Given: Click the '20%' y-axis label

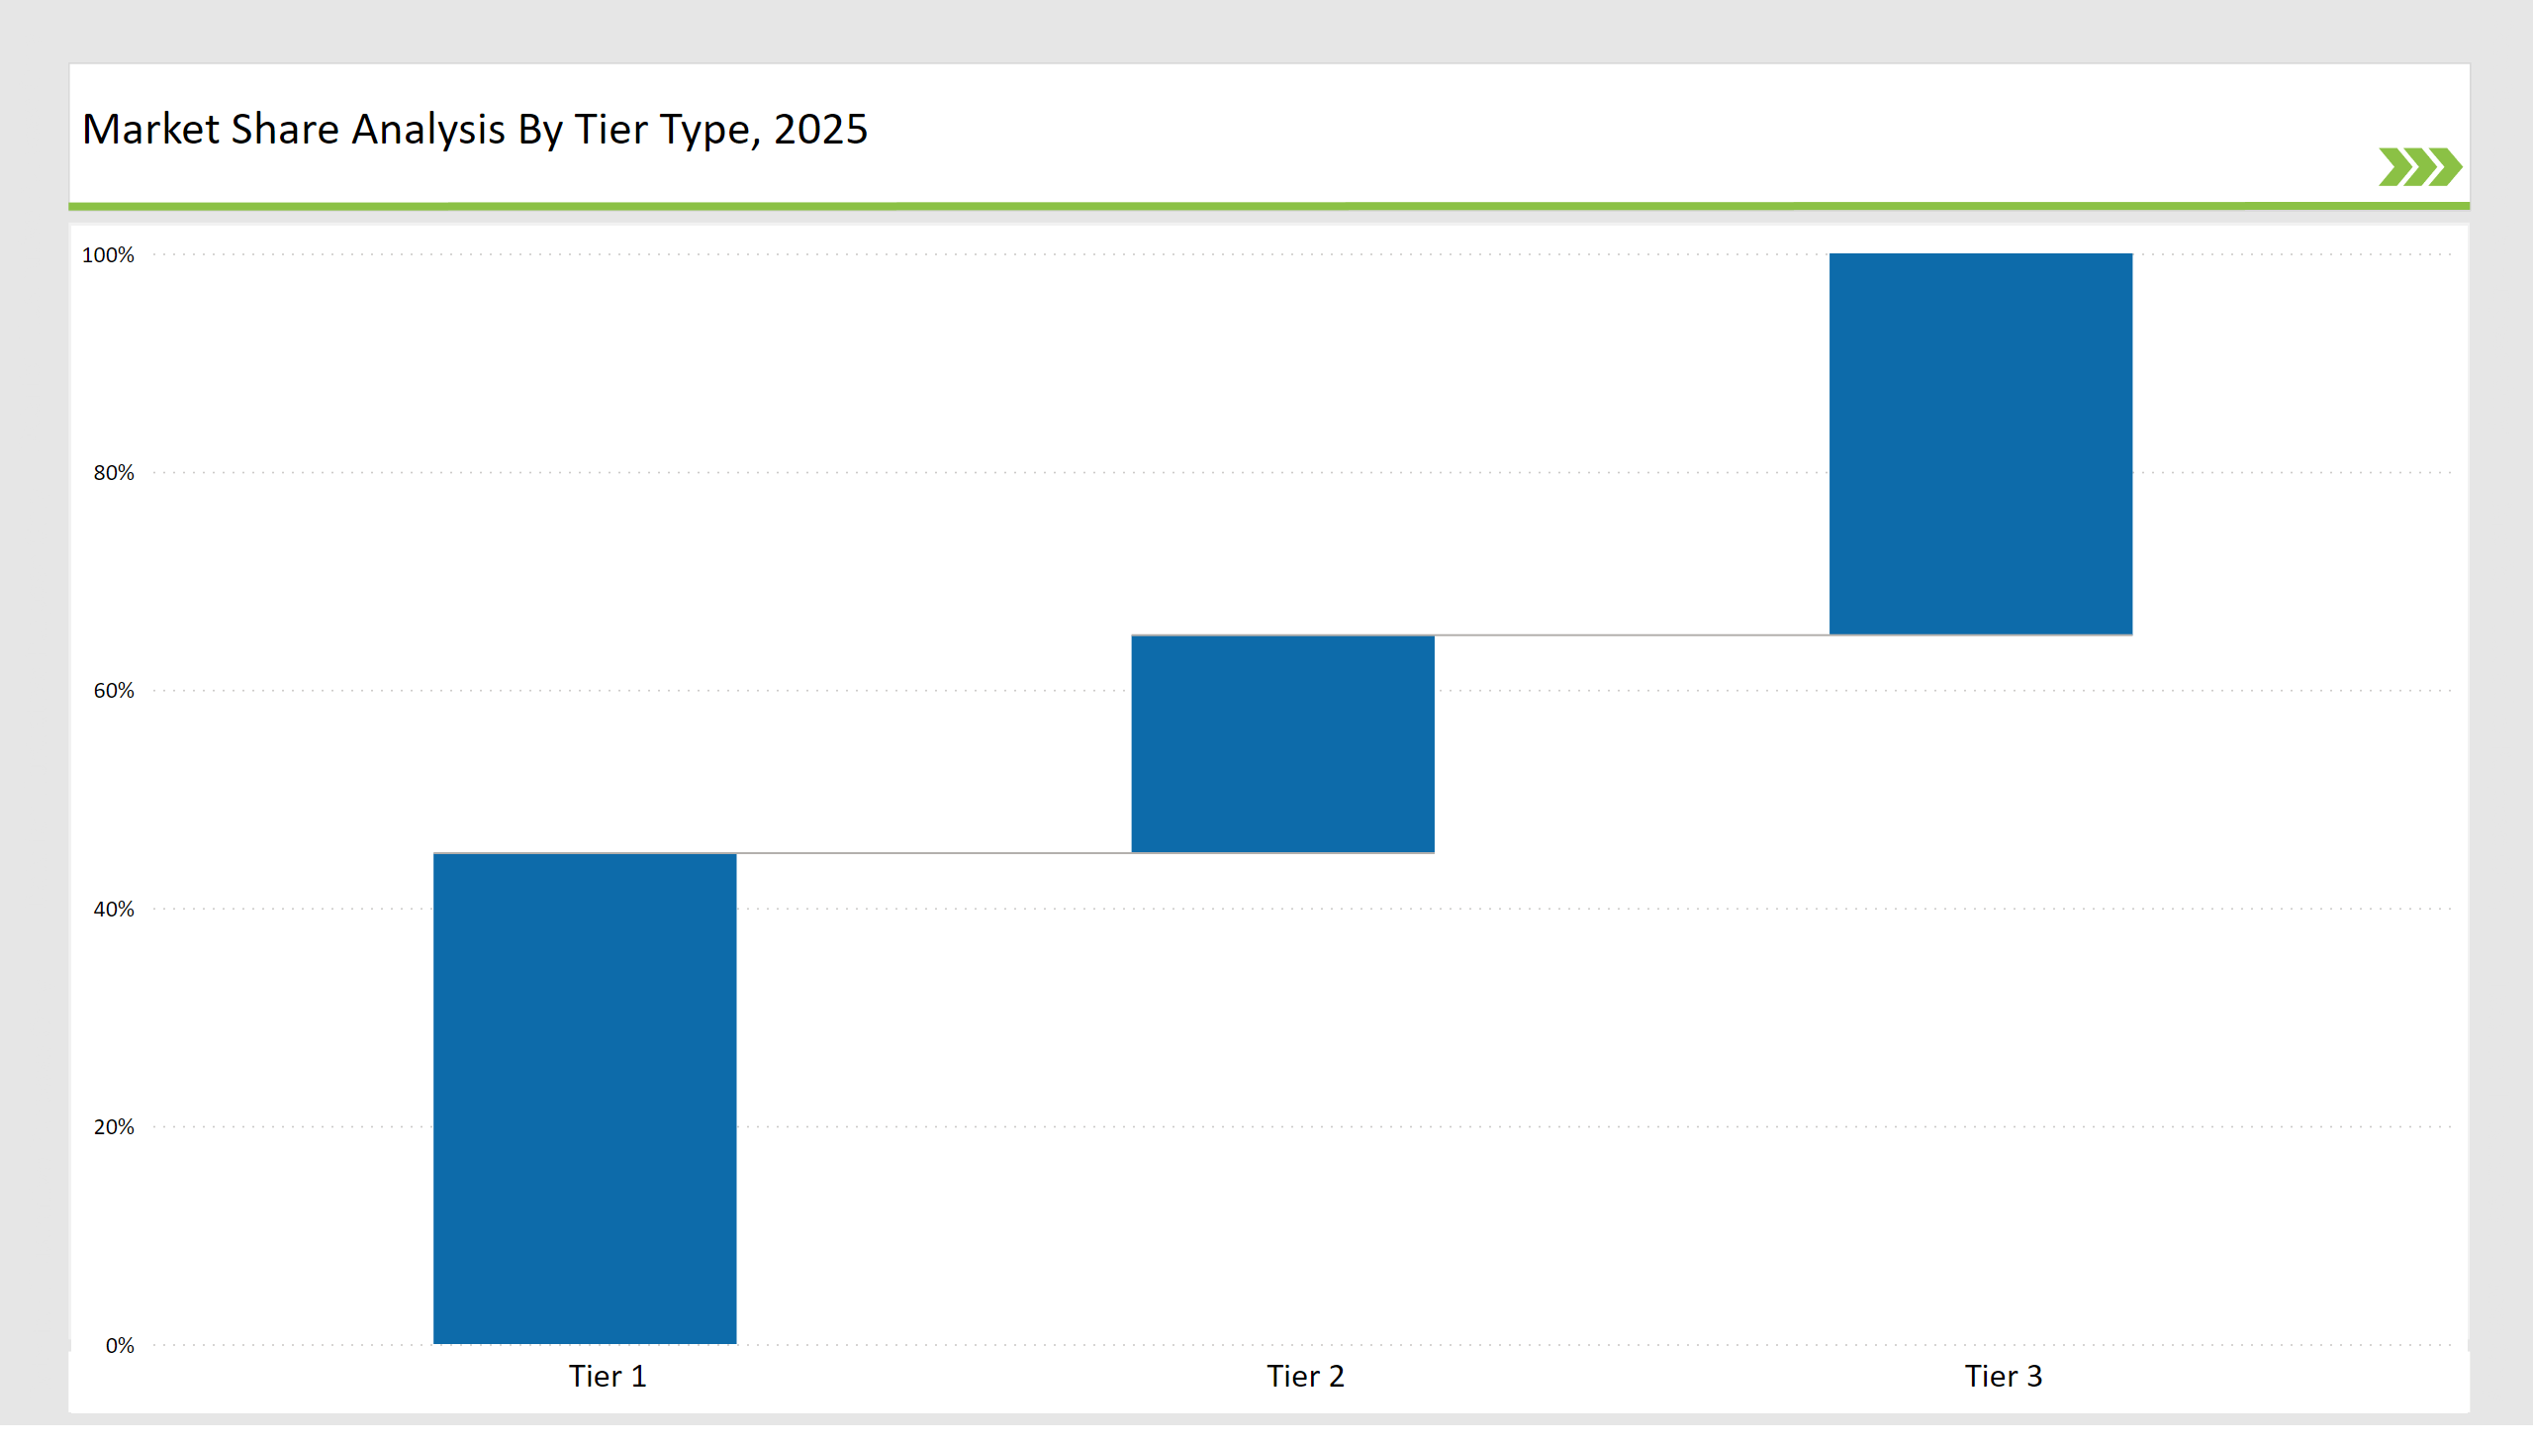Looking at the screenshot, I should coord(113,1127).
